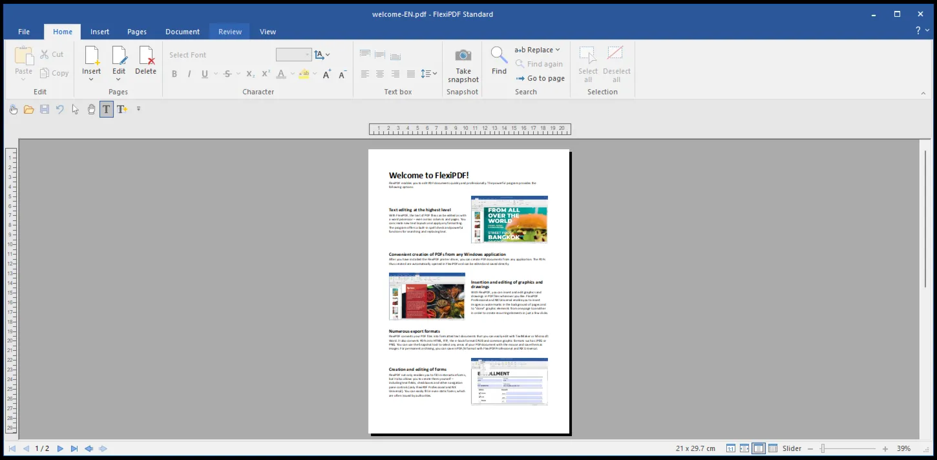The image size is (937, 460).
Task: Click the open folder icon in quick toolbar
Action: [29, 109]
